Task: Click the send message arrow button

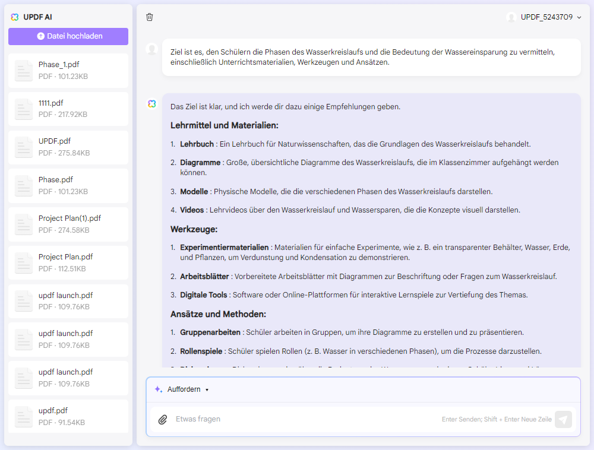Action: click(563, 419)
